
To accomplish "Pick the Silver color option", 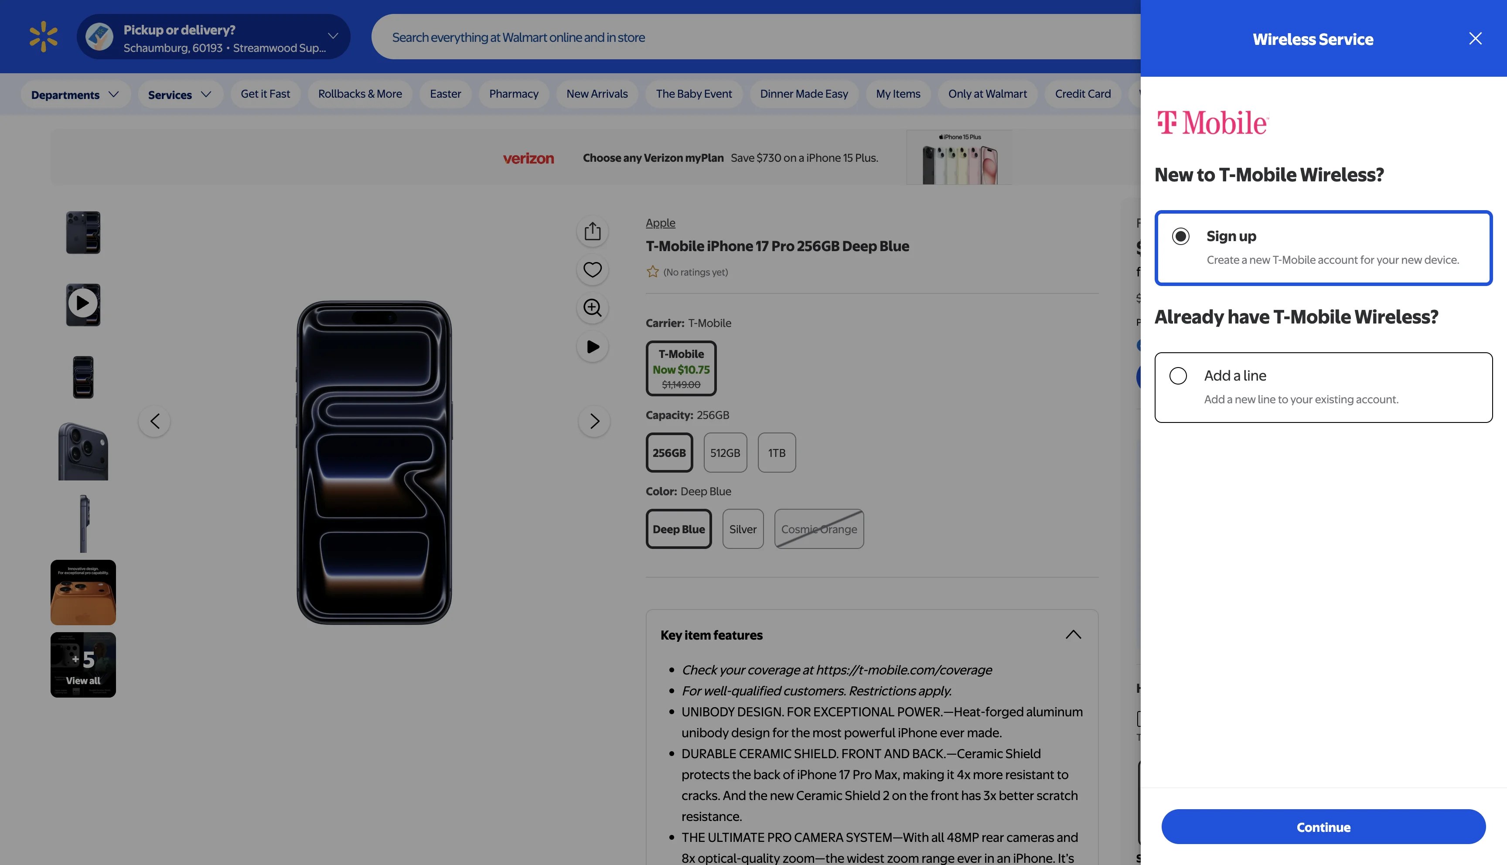I will [x=743, y=529].
